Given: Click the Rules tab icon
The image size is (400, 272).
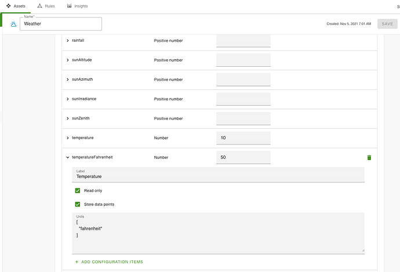Looking at the screenshot, I should 39,6.
